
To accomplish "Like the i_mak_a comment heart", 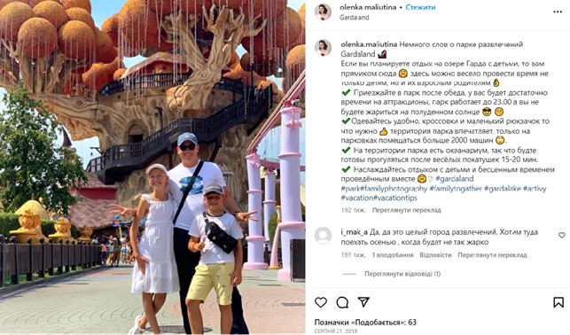I will point(562,235).
